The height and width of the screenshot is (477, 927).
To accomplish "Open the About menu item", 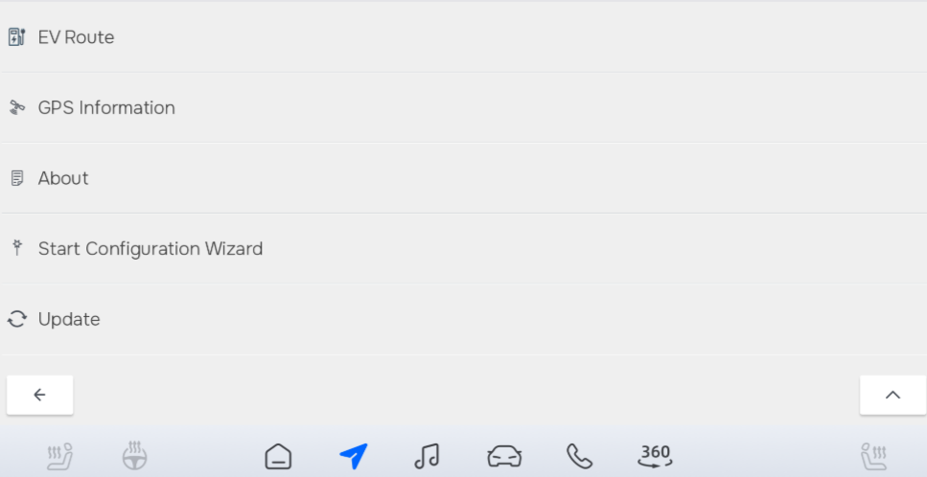I will [464, 178].
